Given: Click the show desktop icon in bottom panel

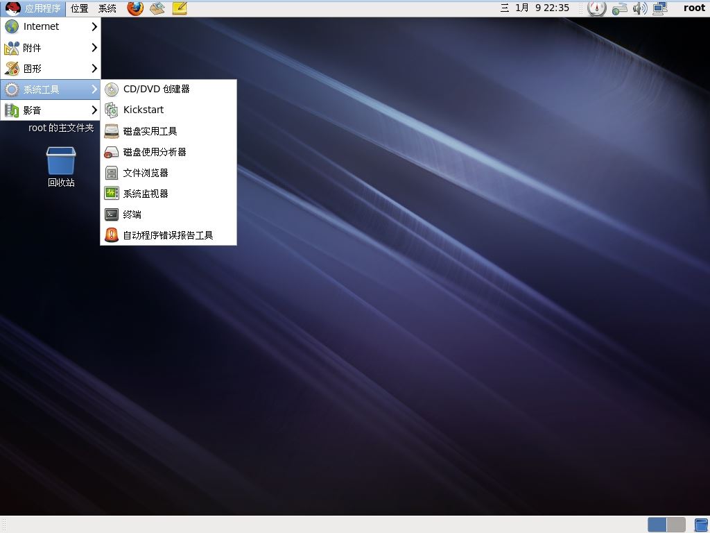Looking at the screenshot, I should (x=701, y=525).
